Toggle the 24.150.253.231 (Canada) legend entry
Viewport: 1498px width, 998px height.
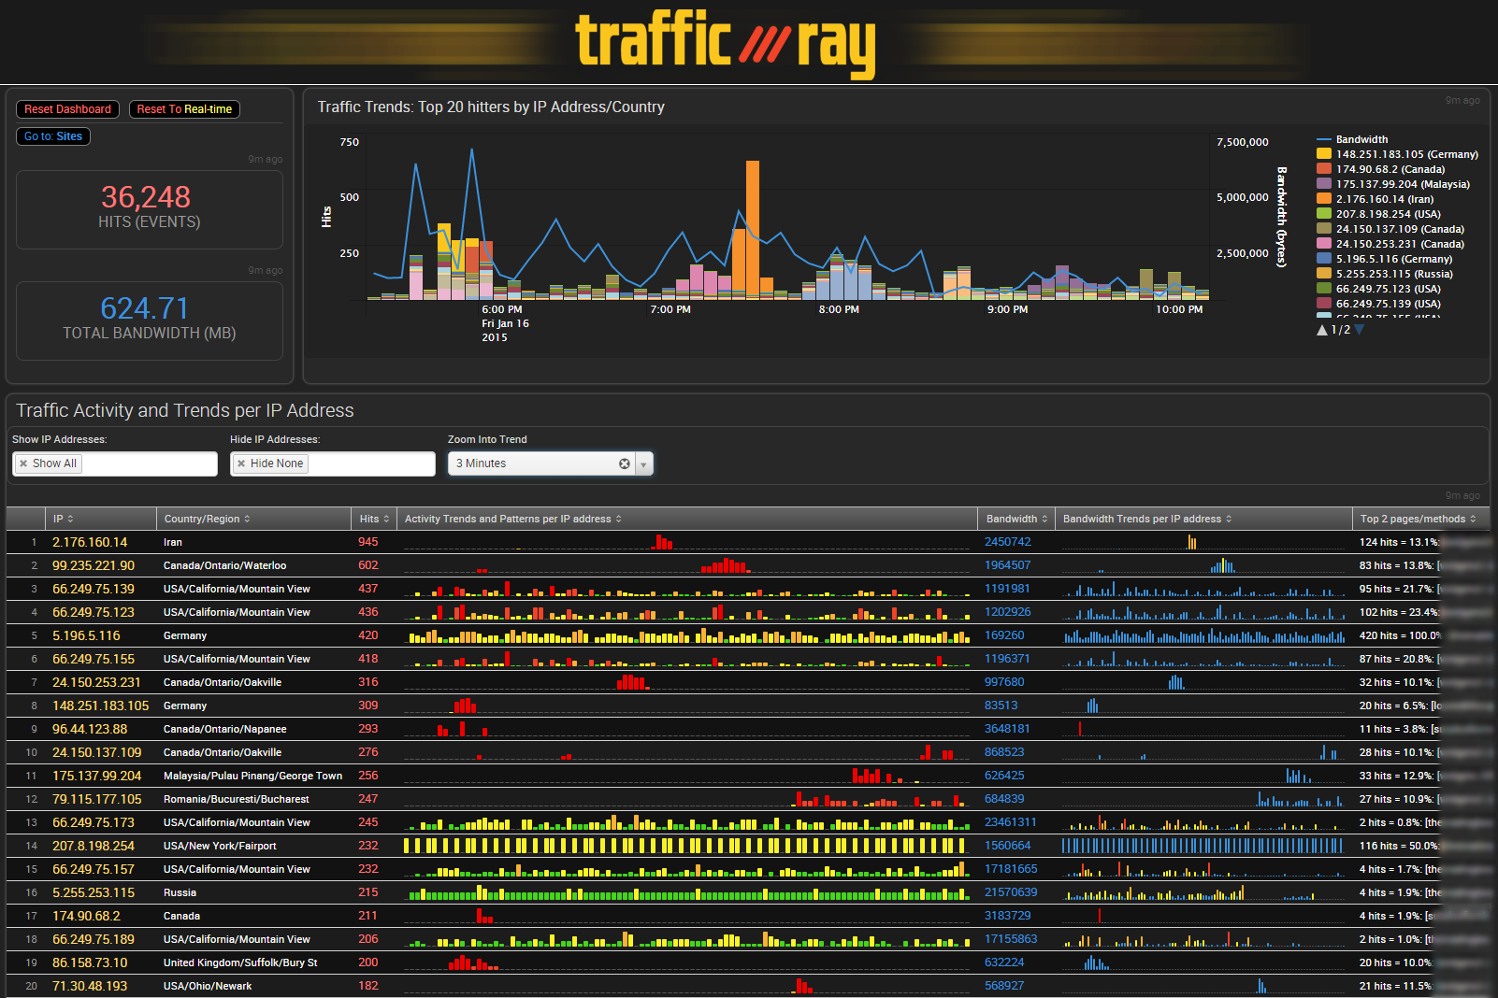tap(1390, 244)
